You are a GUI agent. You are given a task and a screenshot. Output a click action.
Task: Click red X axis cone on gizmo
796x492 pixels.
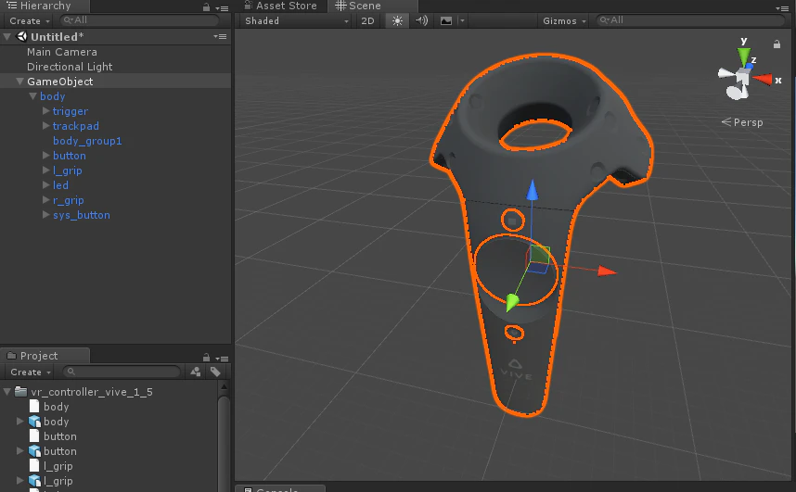pyautogui.click(x=763, y=79)
